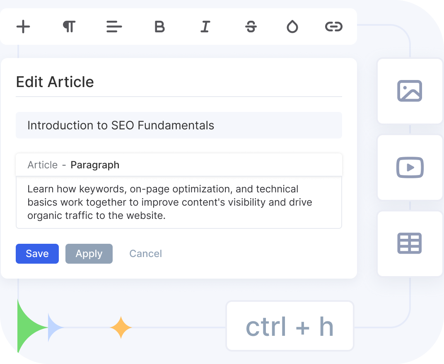
Task: Save the article changes
Action: point(37,254)
